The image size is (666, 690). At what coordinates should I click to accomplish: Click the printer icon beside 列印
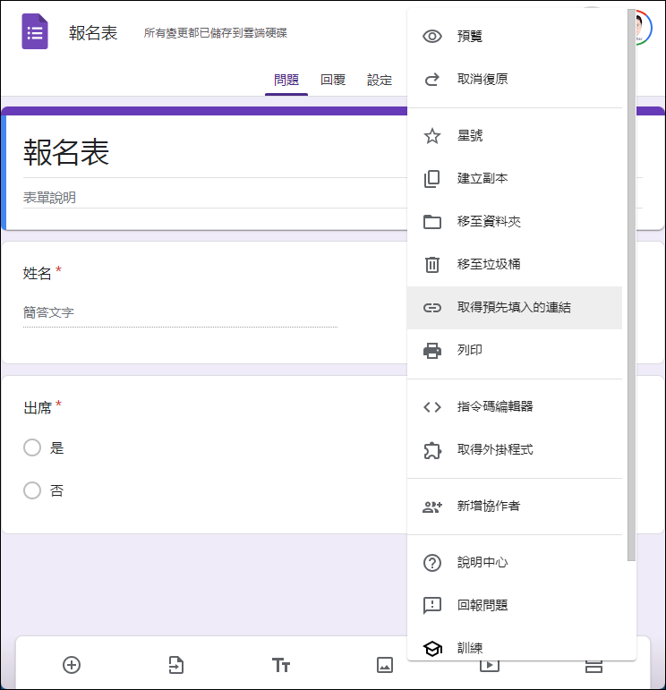pyautogui.click(x=431, y=351)
